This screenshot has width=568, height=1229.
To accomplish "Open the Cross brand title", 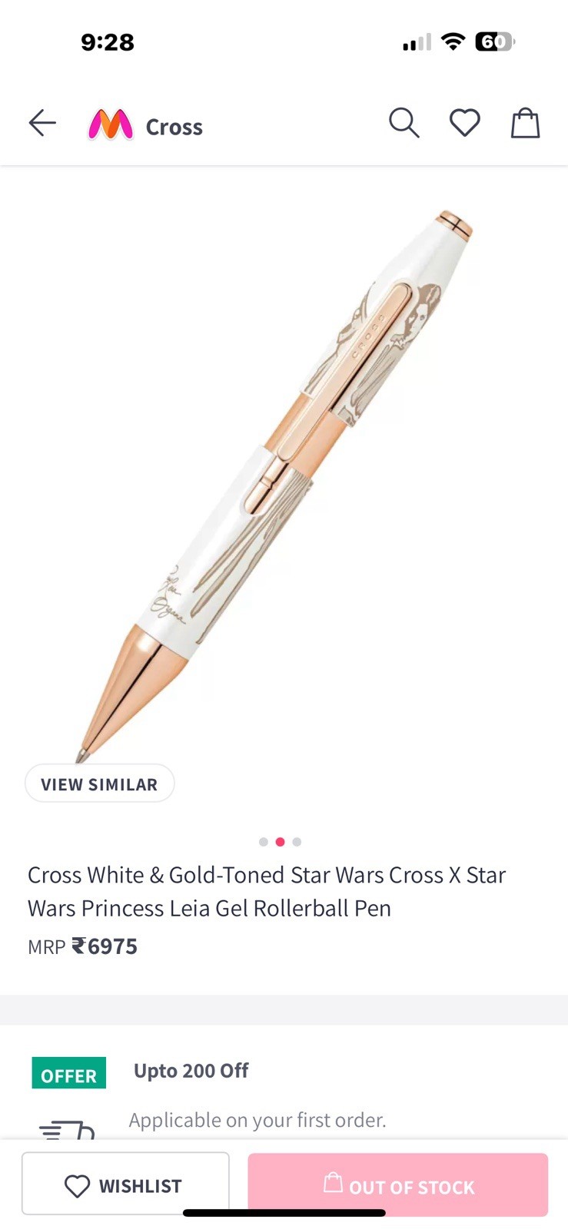I will click(174, 127).
